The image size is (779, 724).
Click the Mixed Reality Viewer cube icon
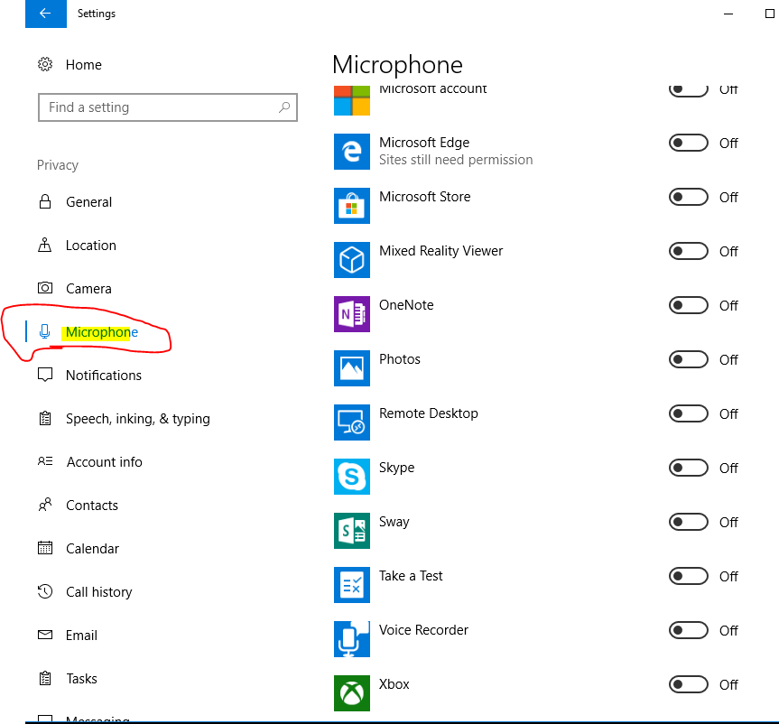tap(352, 260)
